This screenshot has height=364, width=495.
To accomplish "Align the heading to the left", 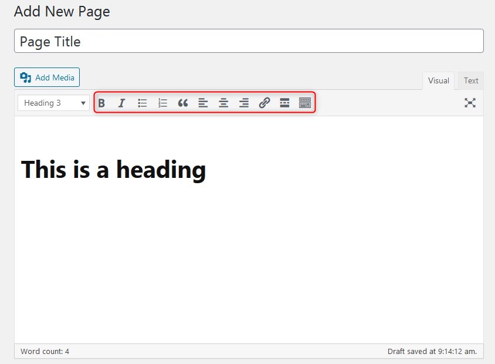I will click(x=203, y=103).
